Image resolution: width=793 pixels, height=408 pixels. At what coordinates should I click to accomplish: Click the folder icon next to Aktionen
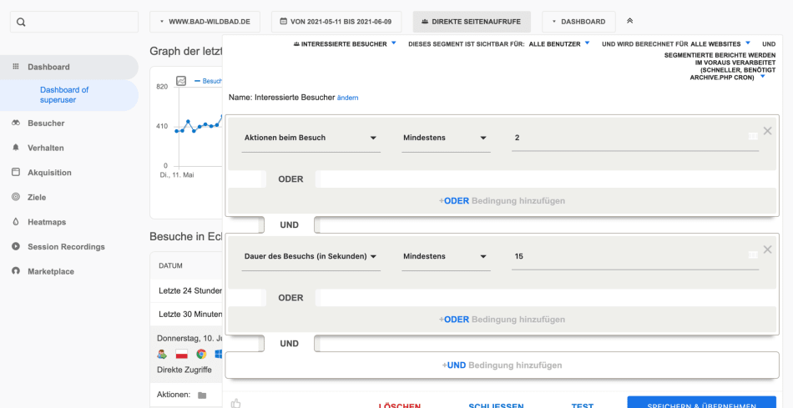202,395
